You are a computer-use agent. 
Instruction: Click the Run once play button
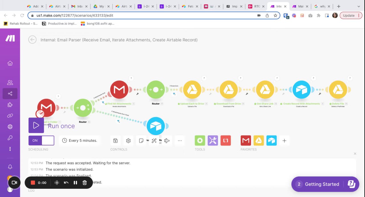coord(36,125)
